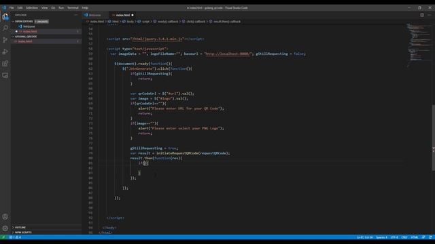Select index.html under GOLANG_QRCODE folder
The height and width of the screenshot is (244, 435).
(x=25, y=41)
